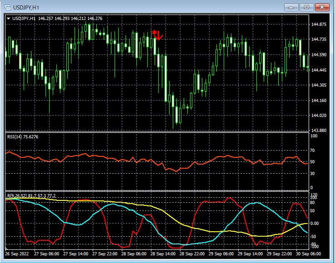Click the 144.875 price scale label

coord(319,24)
